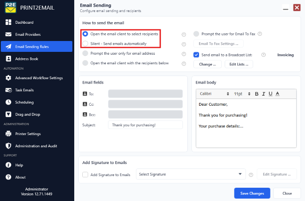Image resolution: width=305 pixels, height=201 pixels.
Task: Select Open the email client to select recipients
Action: tap(85, 34)
